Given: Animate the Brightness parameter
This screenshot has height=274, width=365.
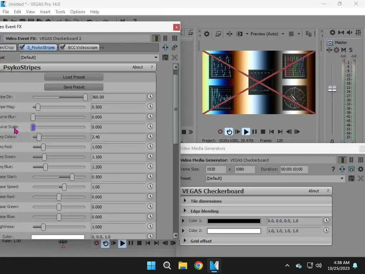Looking at the screenshot, I should [x=150, y=227].
